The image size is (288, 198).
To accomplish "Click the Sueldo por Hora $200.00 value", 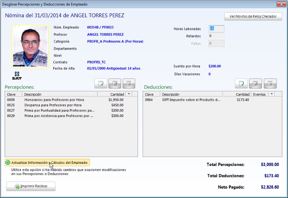I will pos(215,66).
